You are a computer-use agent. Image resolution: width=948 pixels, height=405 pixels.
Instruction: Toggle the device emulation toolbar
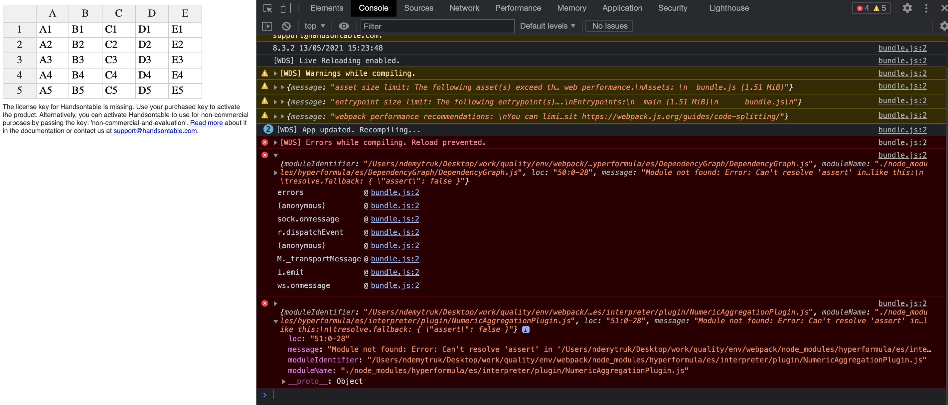pyautogui.click(x=285, y=8)
